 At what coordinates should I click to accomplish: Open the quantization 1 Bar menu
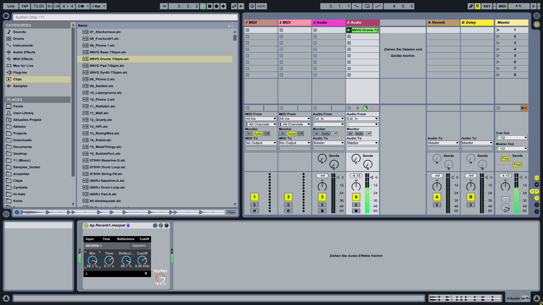pos(98,6)
